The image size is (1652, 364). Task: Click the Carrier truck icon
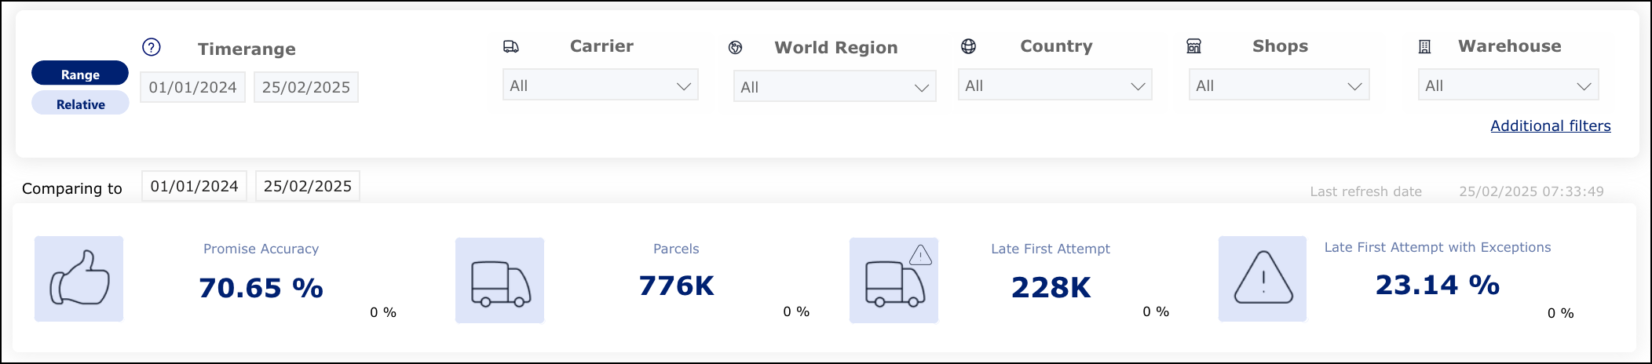(511, 47)
